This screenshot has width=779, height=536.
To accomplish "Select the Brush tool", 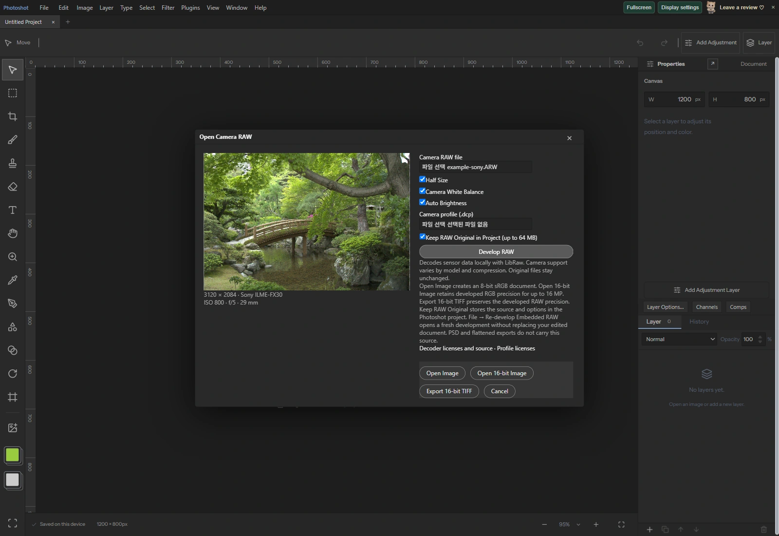I will pos(13,140).
